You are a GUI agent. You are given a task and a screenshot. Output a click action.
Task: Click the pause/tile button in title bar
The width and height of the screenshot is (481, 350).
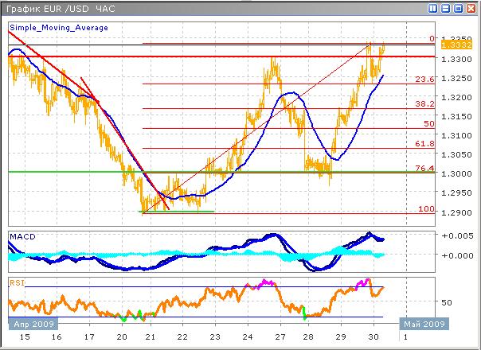tap(432, 9)
